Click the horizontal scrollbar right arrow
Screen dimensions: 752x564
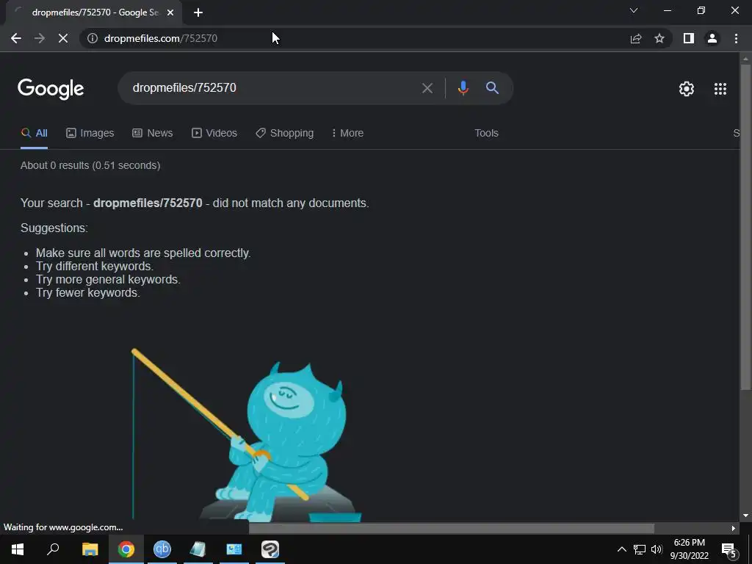tap(734, 529)
